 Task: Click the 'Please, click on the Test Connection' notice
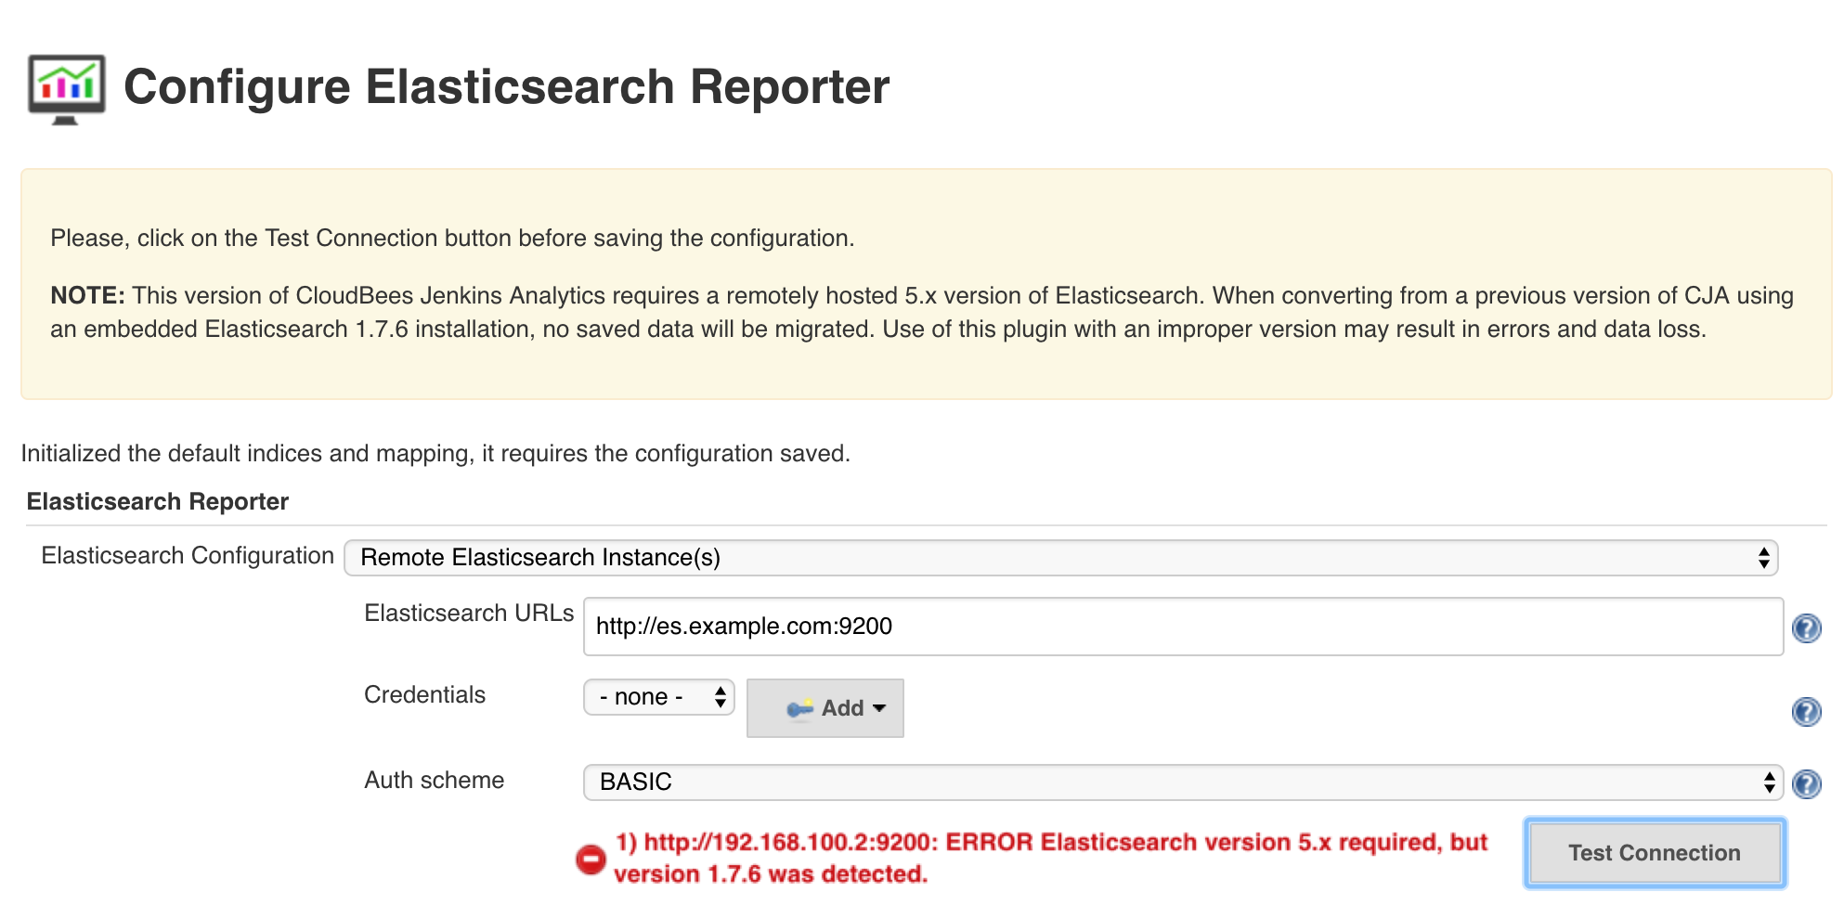(452, 239)
